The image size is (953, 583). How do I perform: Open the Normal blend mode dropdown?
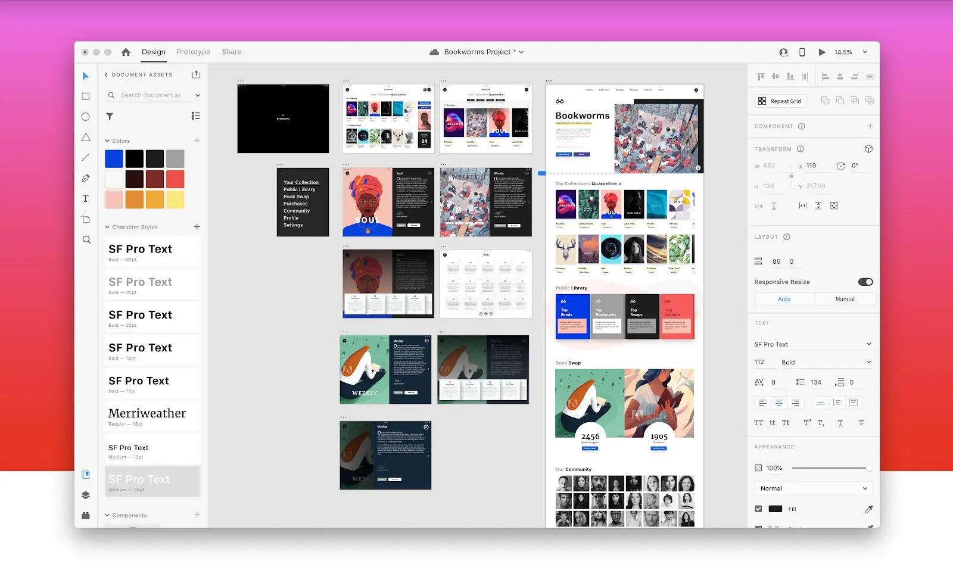tap(814, 488)
